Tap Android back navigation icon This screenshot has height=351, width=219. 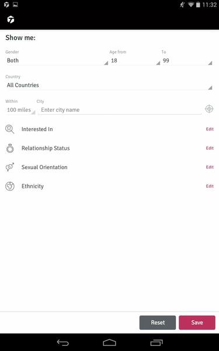tap(63, 342)
